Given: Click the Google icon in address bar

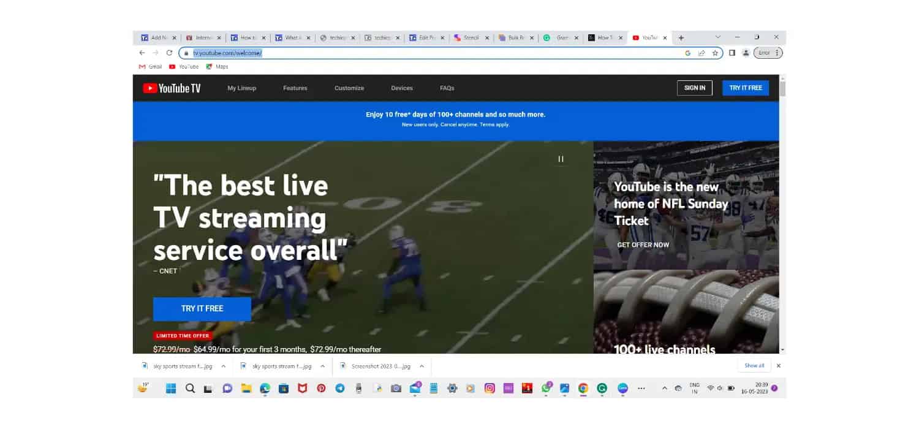Looking at the screenshot, I should [688, 53].
